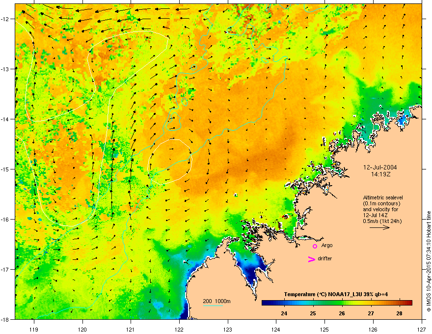The height and width of the screenshot is (334, 432).
Task: Click the '200 1000m' depth contour label
Action: tap(216, 301)
